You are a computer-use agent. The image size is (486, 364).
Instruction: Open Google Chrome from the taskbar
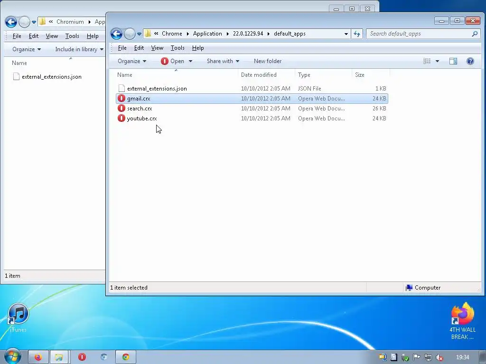coord(125,357)
